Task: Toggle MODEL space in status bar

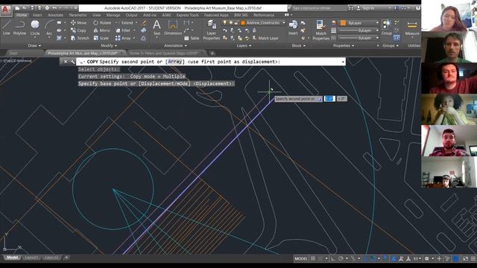Action: 301,258
